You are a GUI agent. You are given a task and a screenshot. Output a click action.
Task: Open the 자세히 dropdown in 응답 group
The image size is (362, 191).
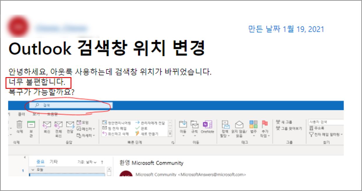[x=86, y=135]
